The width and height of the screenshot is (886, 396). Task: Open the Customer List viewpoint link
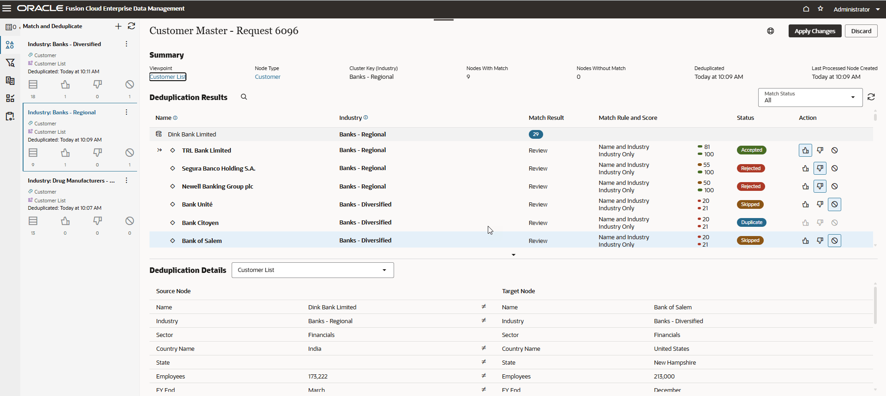click(168, 77)
